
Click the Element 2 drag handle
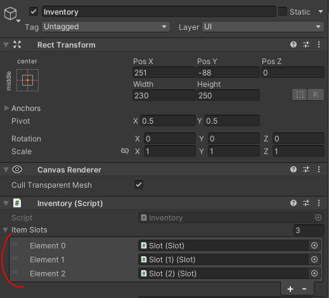tap(15, 273)
